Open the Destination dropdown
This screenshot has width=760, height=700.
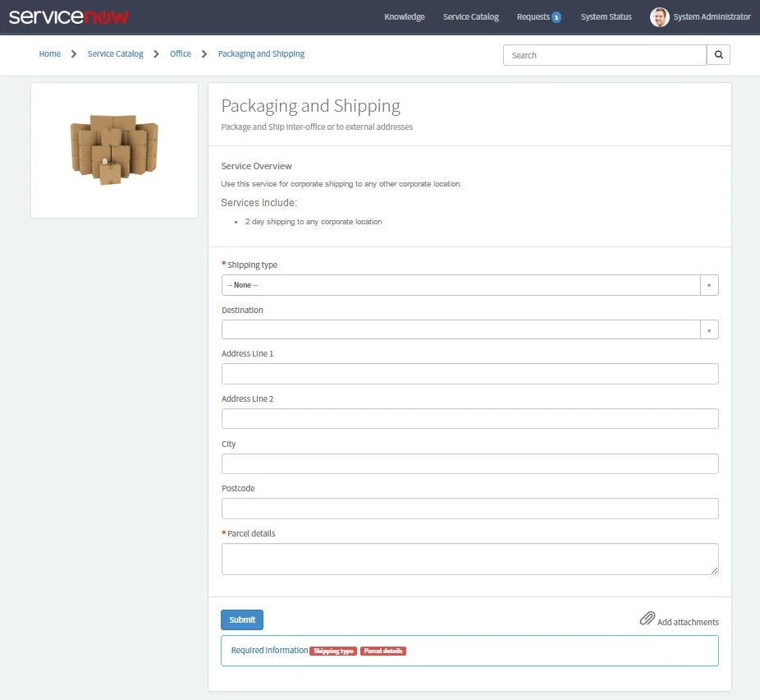pos(460,329)
